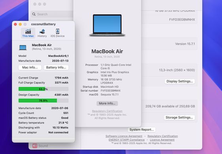
Task: Click the 10.13 Watts discharging value
Action: point(60,128)
